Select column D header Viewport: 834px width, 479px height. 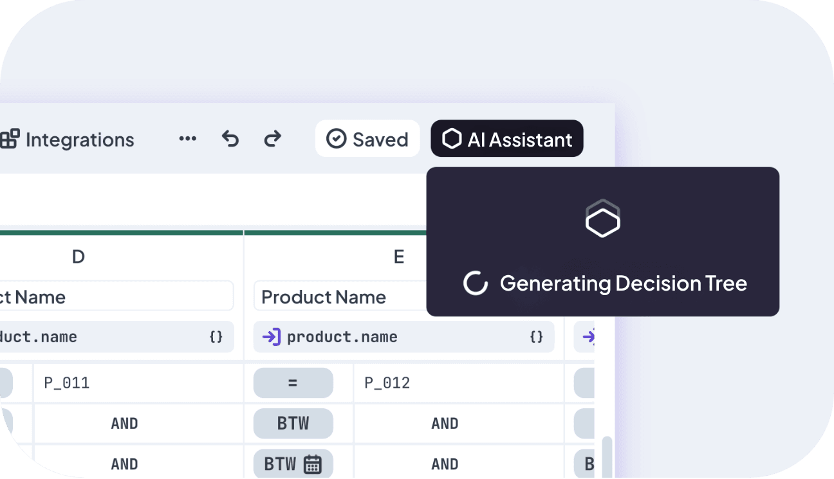coord(78,257)
